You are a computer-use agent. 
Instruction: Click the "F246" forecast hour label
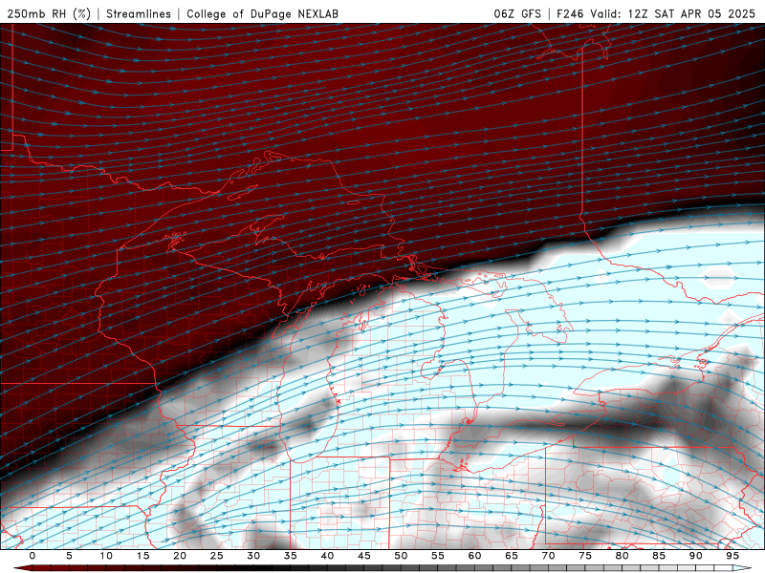[x=570, y=13]
